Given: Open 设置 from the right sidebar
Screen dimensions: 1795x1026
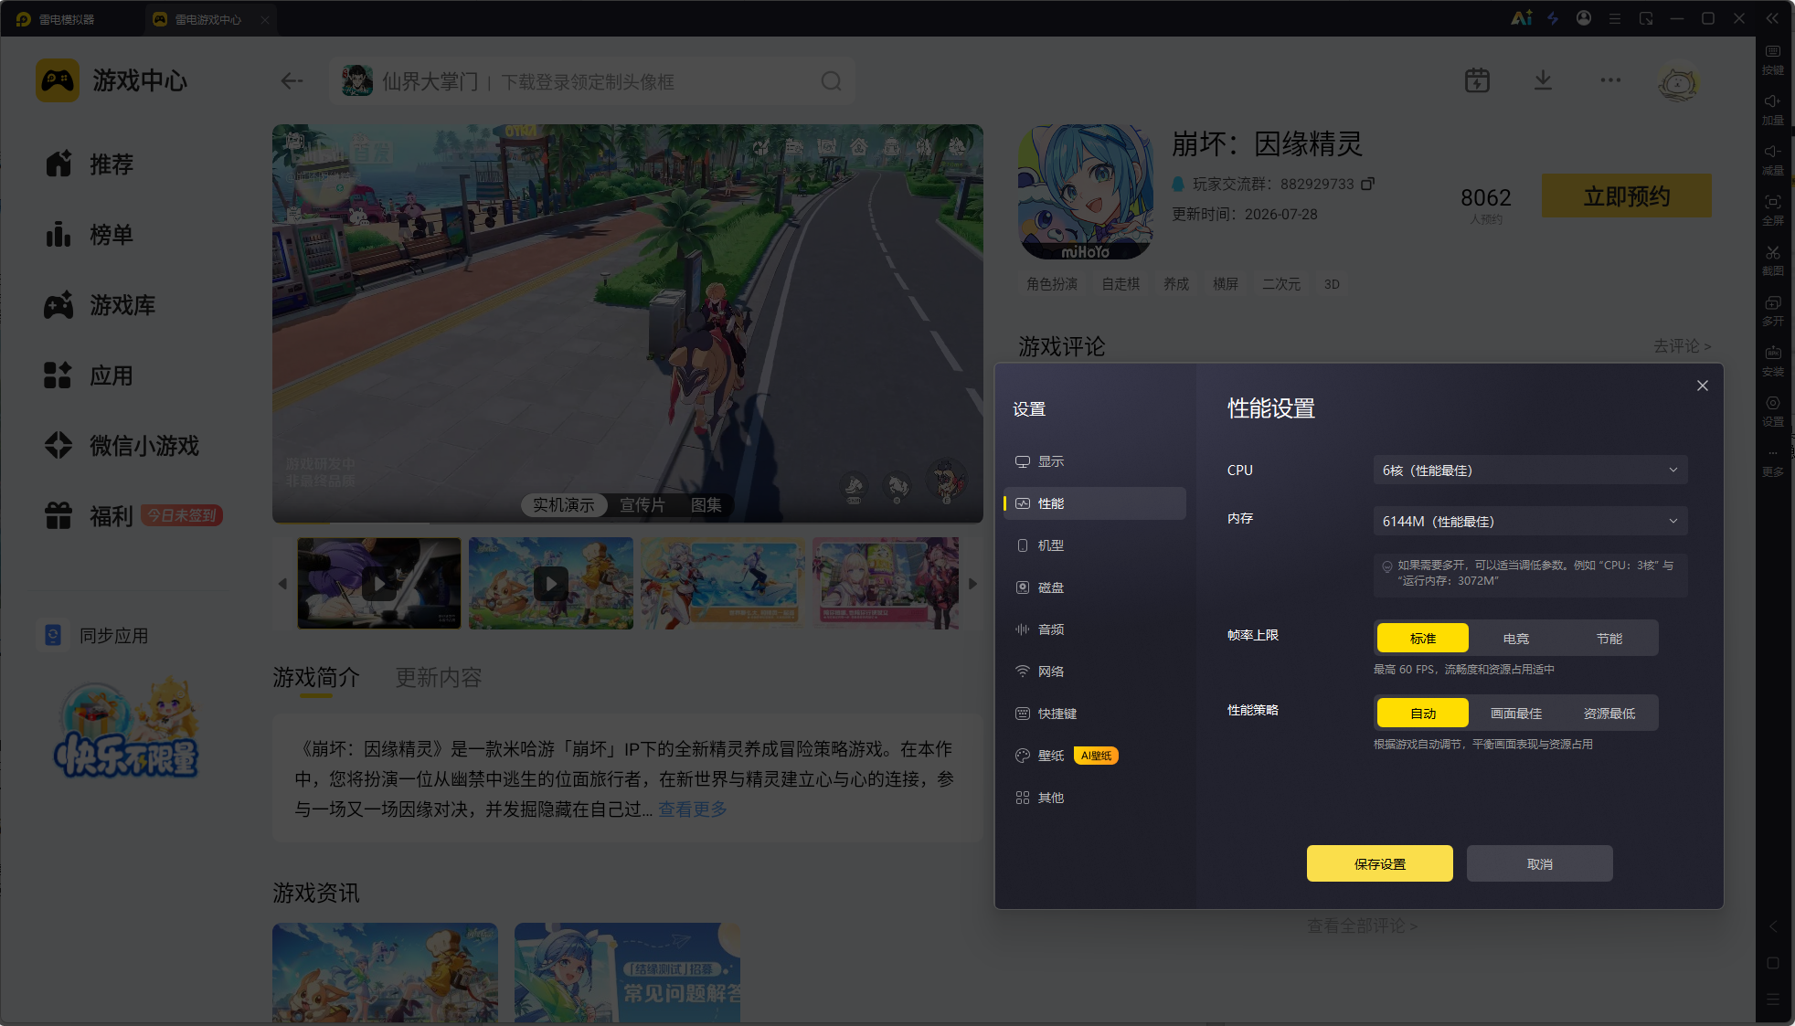Looking at the screenshot, I should tap(1773, 410).
